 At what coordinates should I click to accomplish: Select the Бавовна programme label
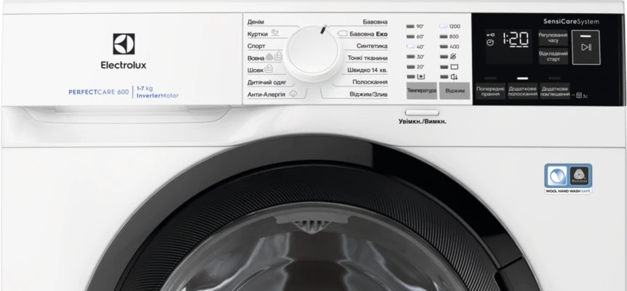point(375,22)
